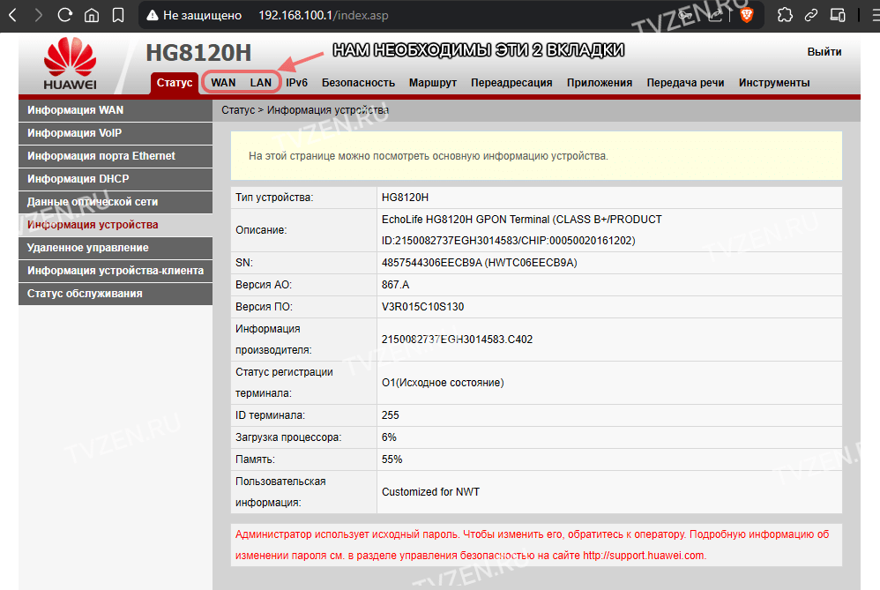Click the CPU load value 6%

pyautogui.click(x=389, y=437)
